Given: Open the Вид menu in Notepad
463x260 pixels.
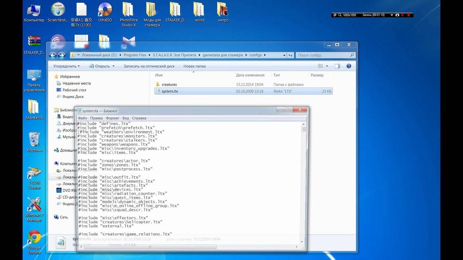Looking at the screenshot, I should coord(126,118).
